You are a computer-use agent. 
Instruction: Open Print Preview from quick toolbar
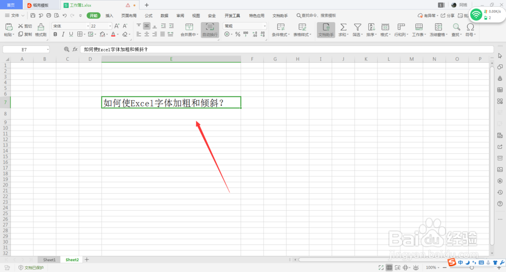tap(57, 16)
